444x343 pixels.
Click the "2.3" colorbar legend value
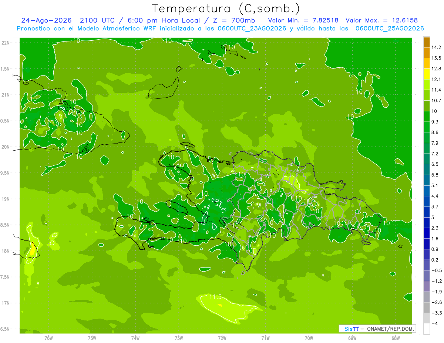coord(435,228)
